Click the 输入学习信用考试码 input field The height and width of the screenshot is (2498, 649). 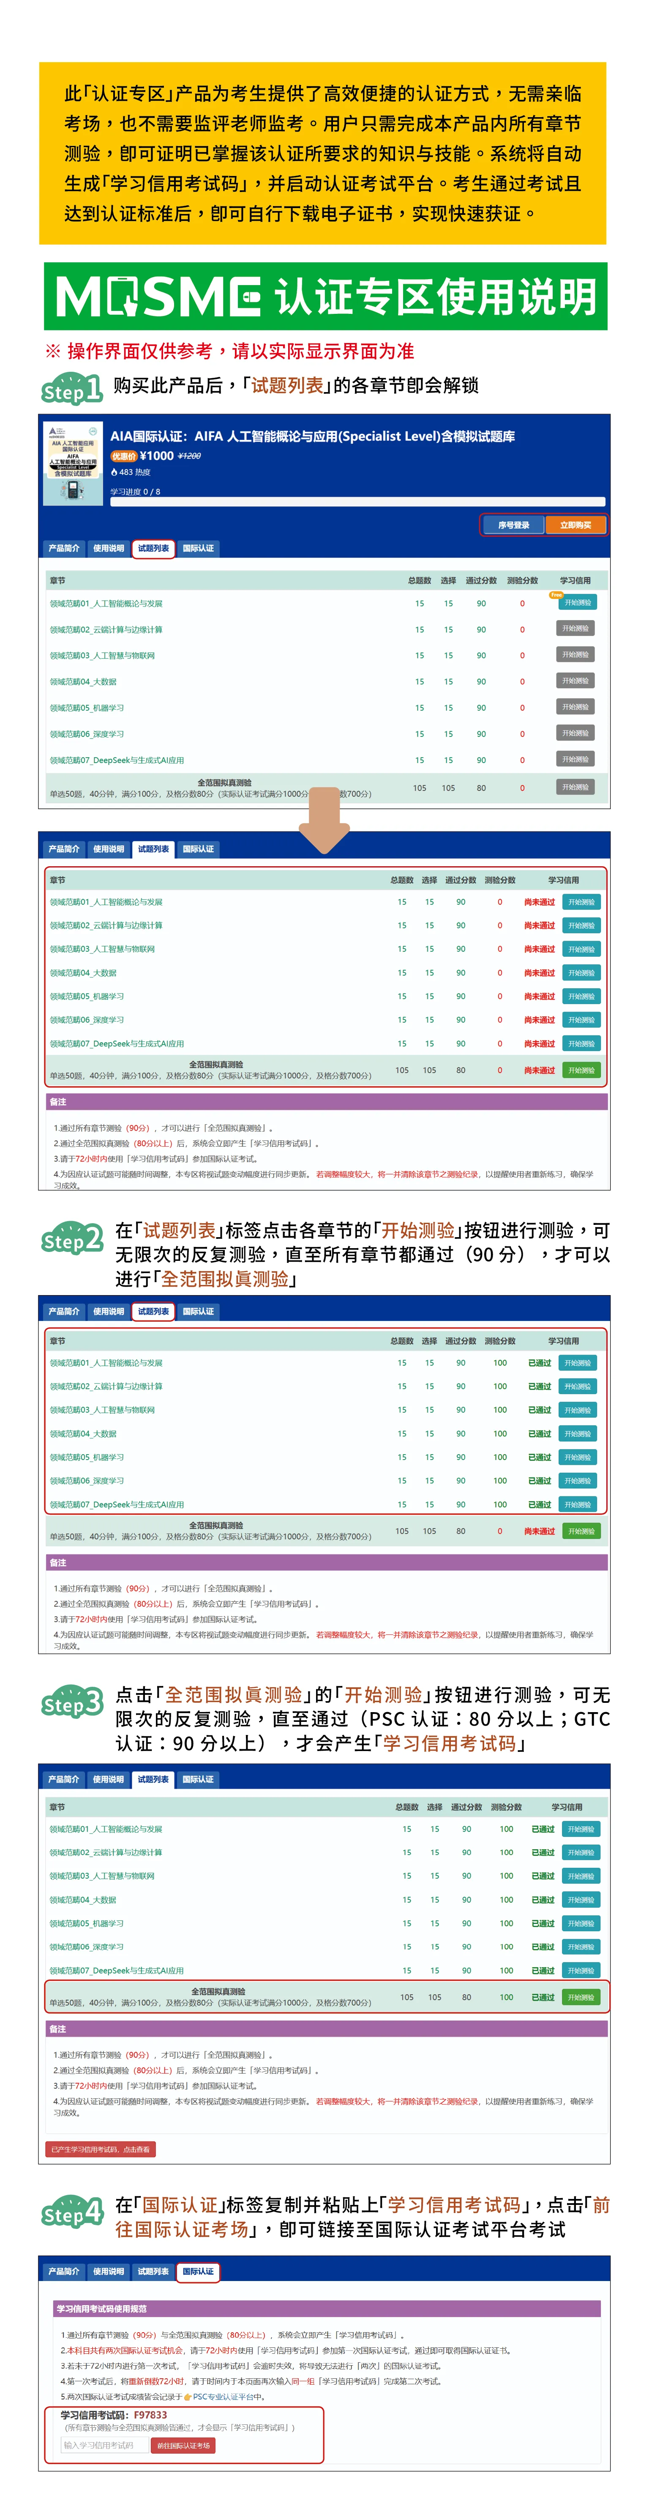103,2446
